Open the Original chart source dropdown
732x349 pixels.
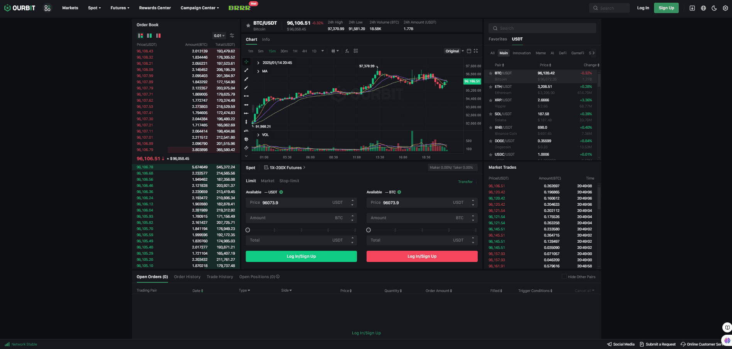[x=454, y=51]
